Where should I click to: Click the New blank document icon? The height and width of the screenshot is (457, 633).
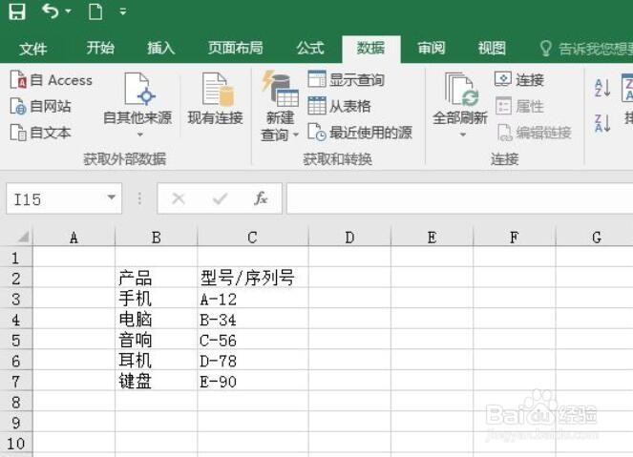tap(95, 11)
